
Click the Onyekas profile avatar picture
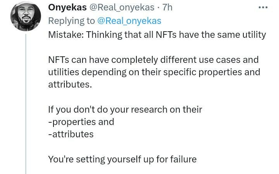click(x=26, y=16)
